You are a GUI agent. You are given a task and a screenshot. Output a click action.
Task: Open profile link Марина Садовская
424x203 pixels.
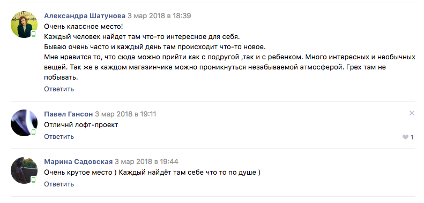click(x=78, y=162)
